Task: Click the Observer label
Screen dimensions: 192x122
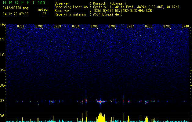Action: (62, 3)
